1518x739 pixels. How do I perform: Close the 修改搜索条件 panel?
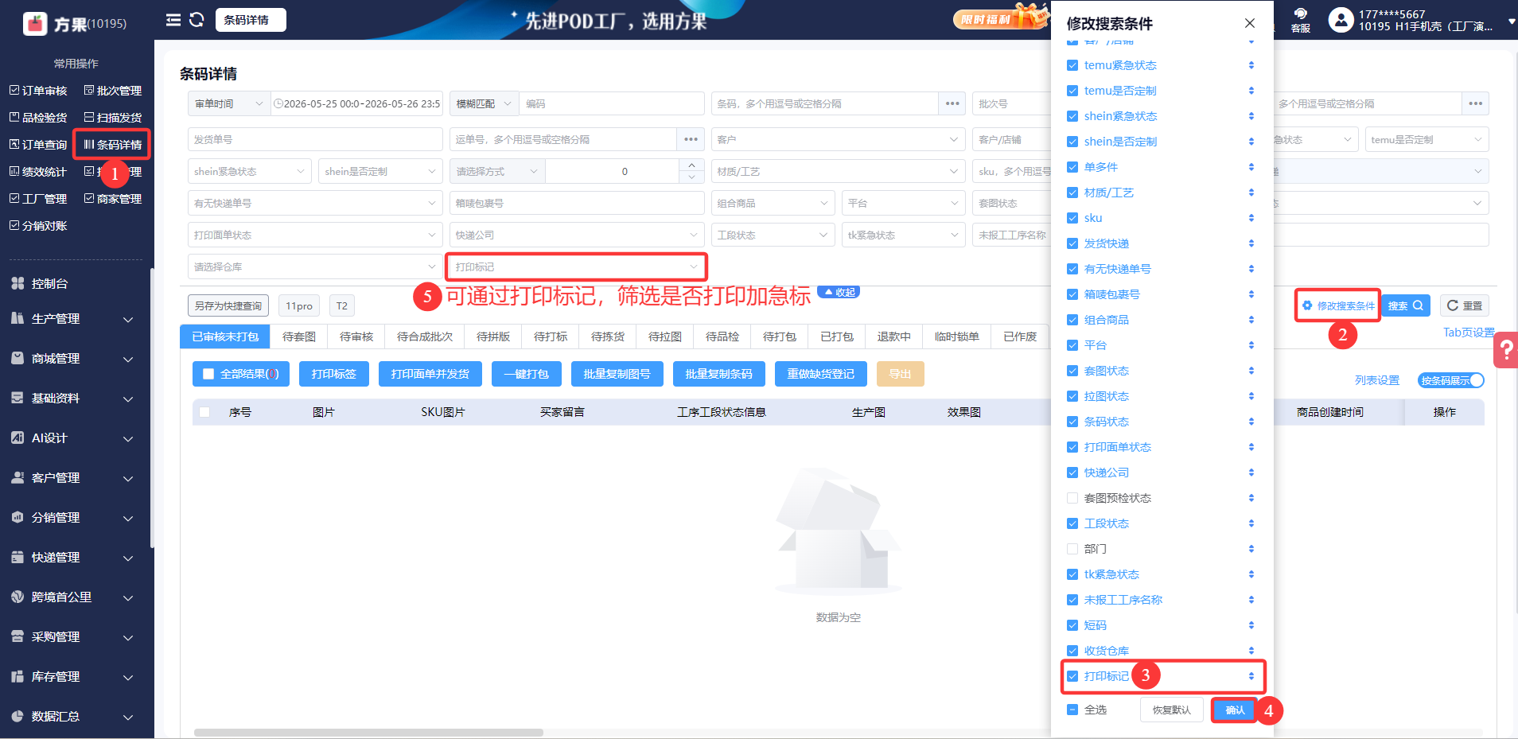pyautogui.click(x=1250, y=23)
